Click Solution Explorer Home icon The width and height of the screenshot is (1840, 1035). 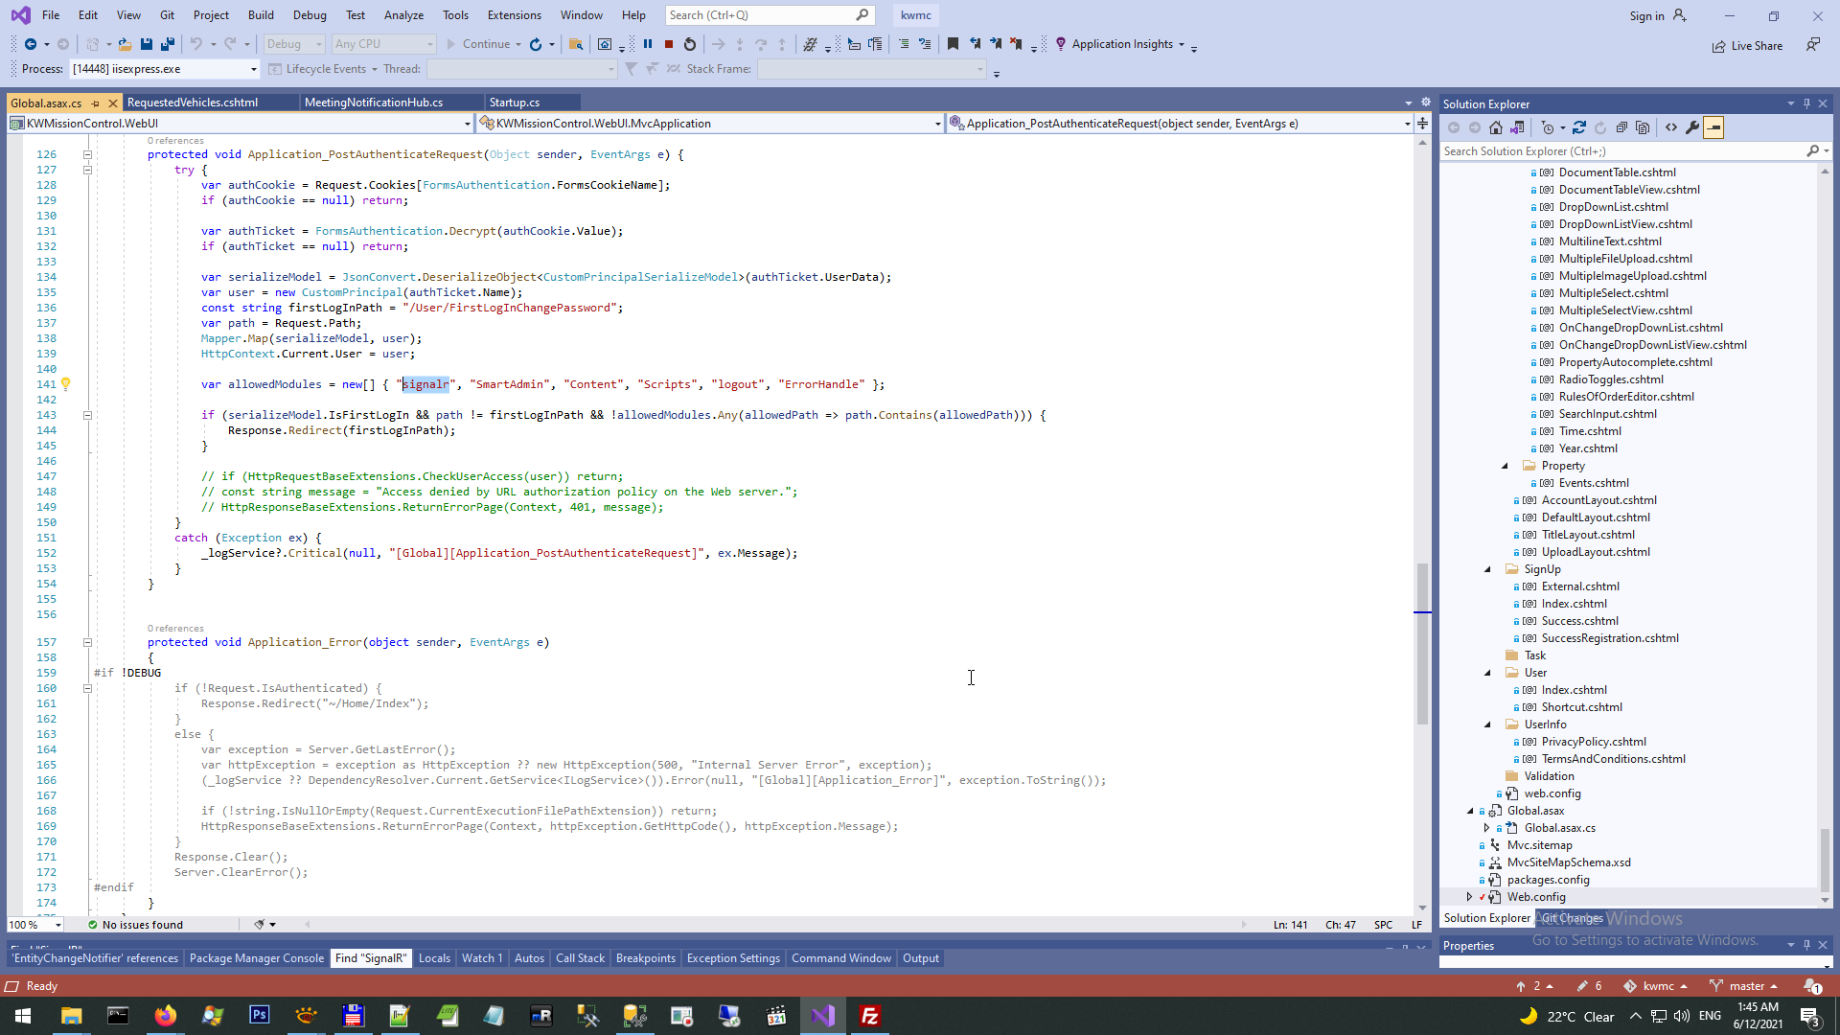click(x=1495, y=127)
